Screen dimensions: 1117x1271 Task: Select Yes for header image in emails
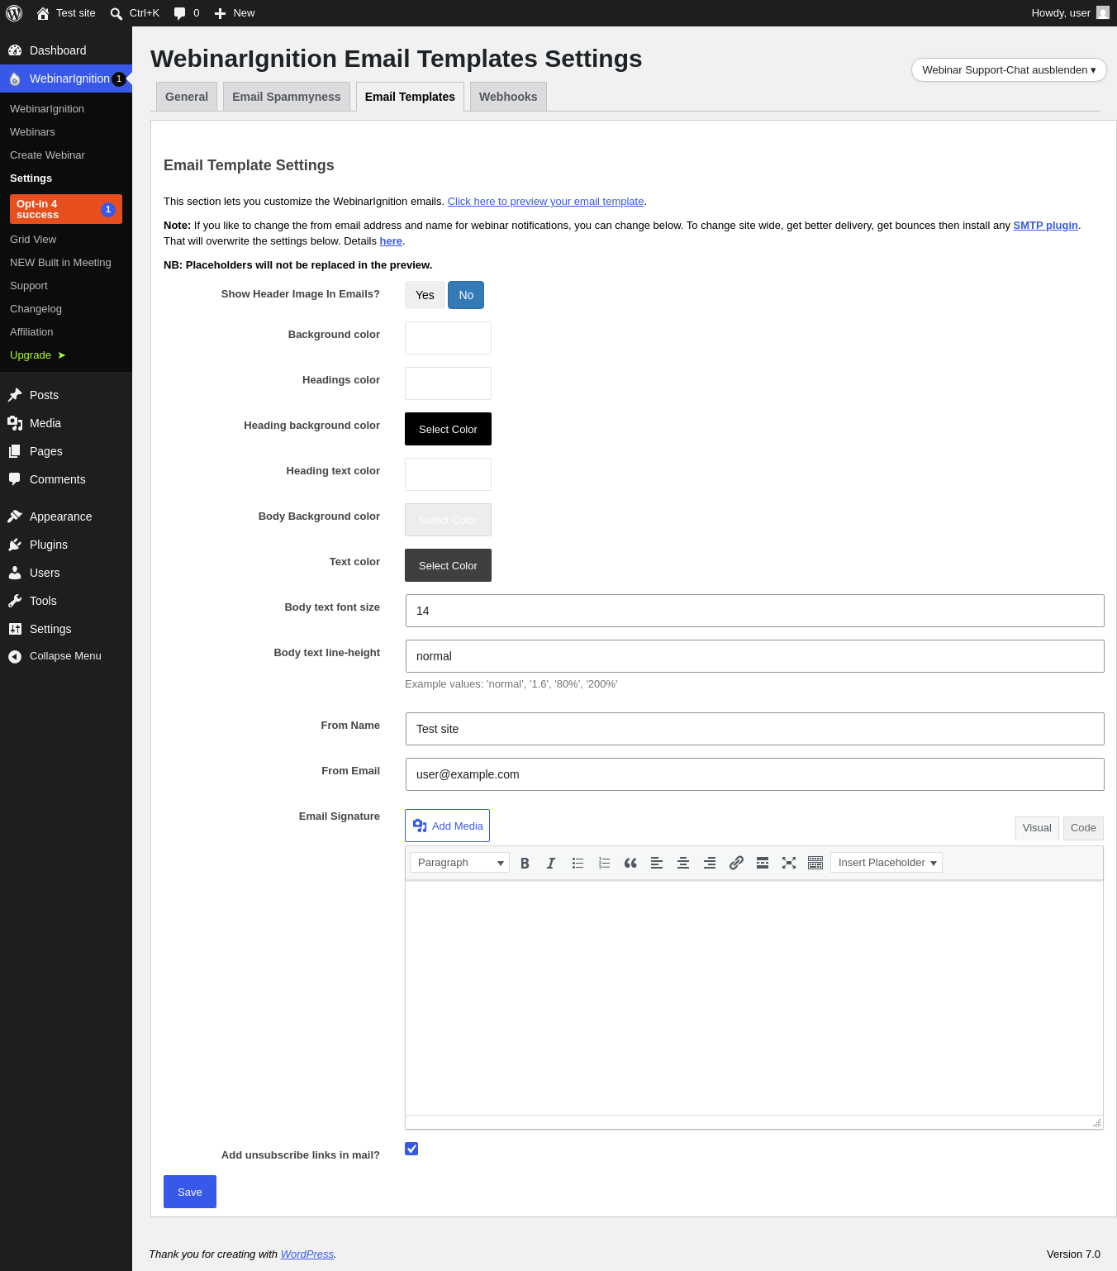425,295
